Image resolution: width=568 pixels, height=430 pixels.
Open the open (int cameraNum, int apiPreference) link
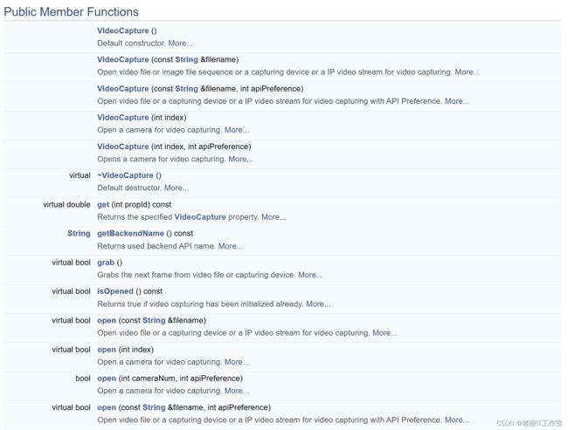pyautogui.click(x=107, y=379)
